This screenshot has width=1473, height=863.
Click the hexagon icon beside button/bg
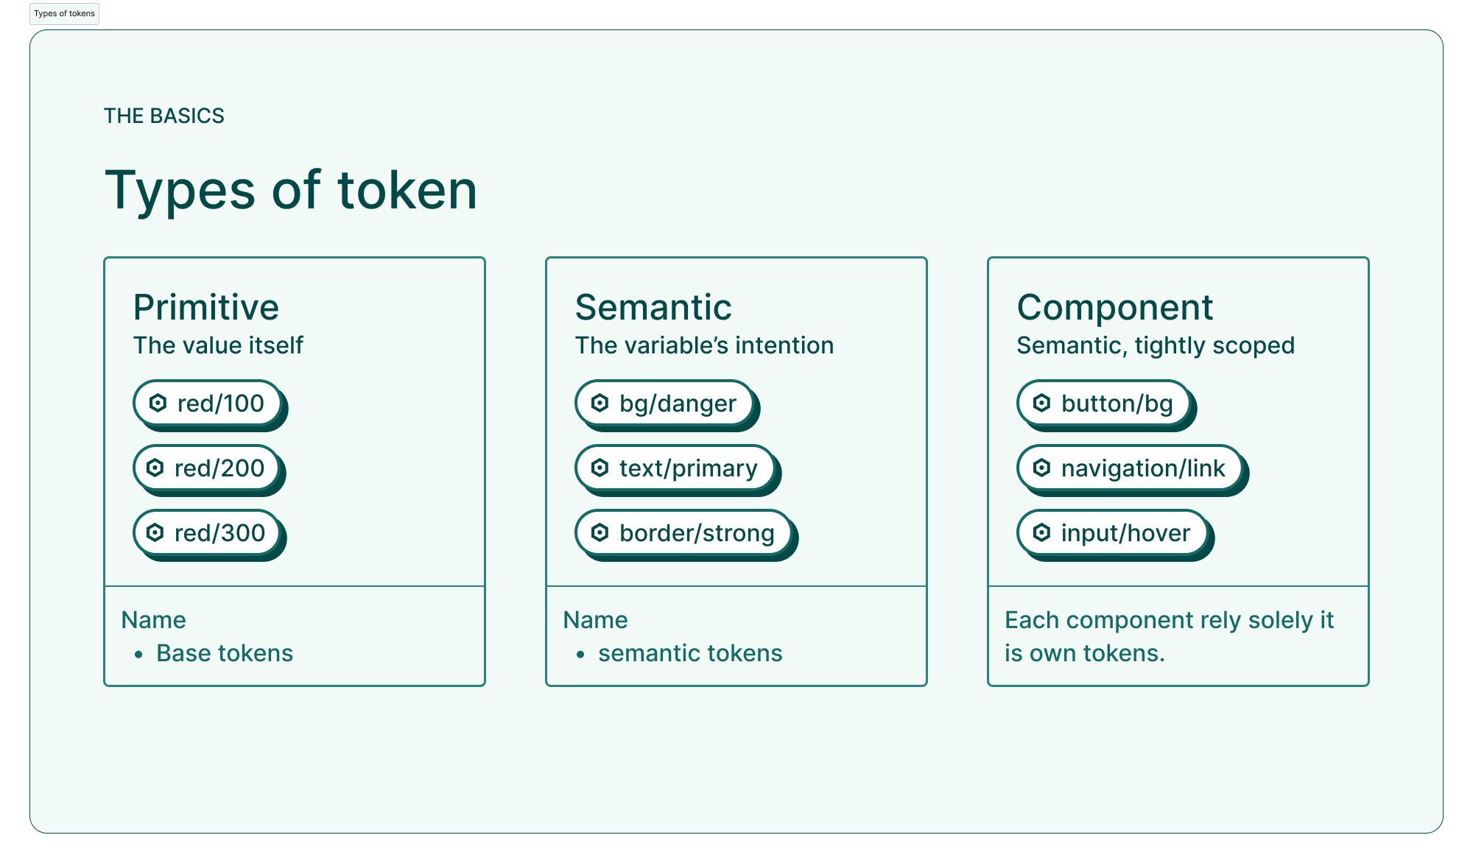click(1041, 403)
